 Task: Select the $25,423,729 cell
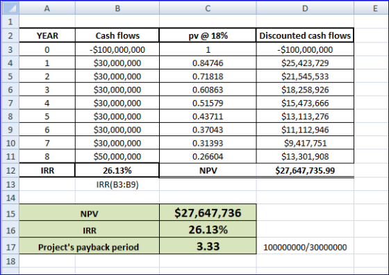(x=305, y=62)
